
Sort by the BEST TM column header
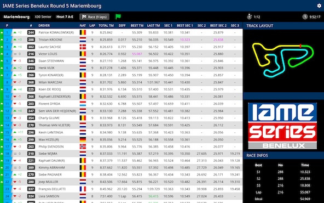click(137, 25)
